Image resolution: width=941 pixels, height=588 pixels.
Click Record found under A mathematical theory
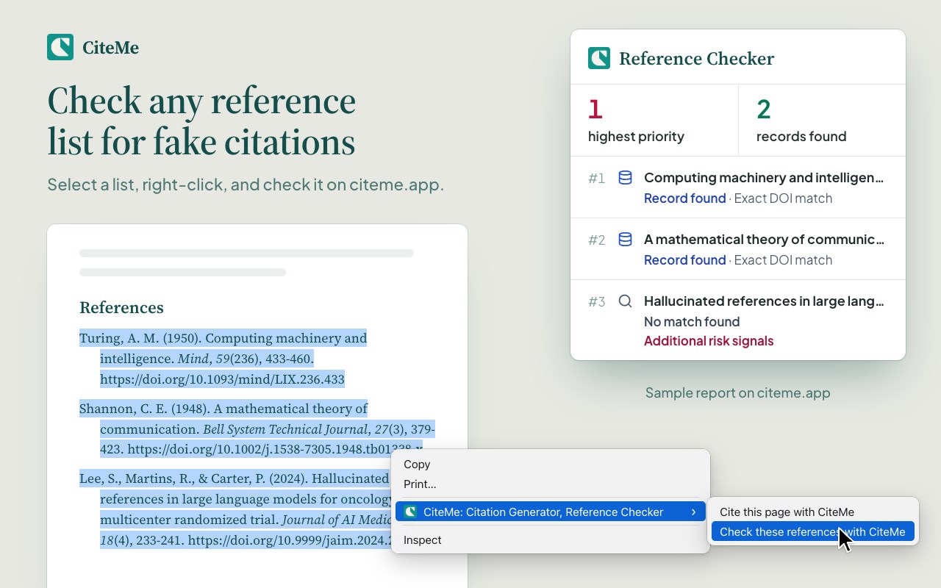685,259
